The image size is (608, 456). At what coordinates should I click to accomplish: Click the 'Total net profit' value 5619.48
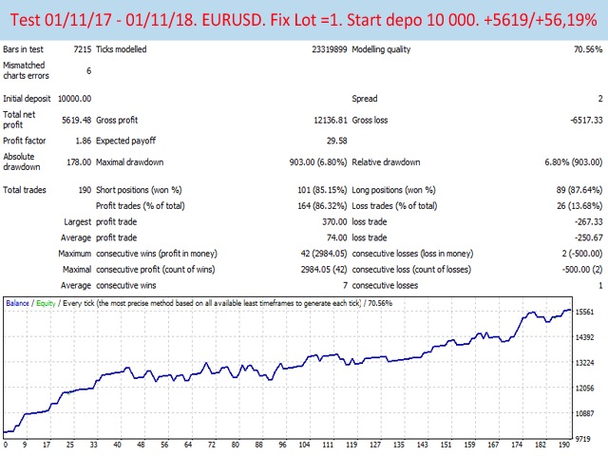point(76,121)
